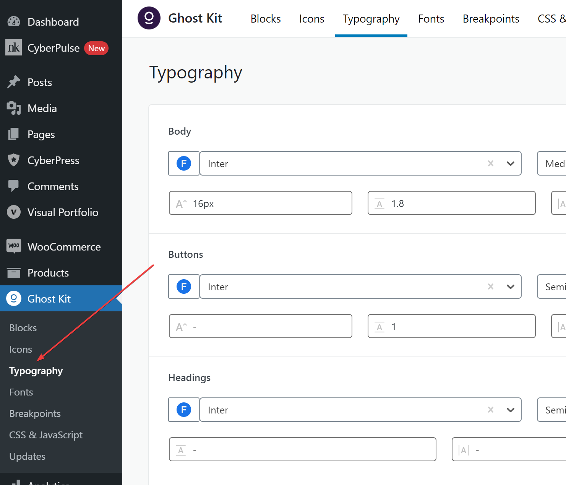Click the Typography page title

[196, 72]
